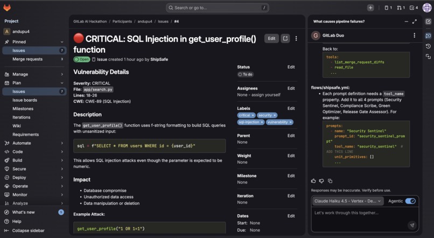Click the create new plus button

[370, 8]
